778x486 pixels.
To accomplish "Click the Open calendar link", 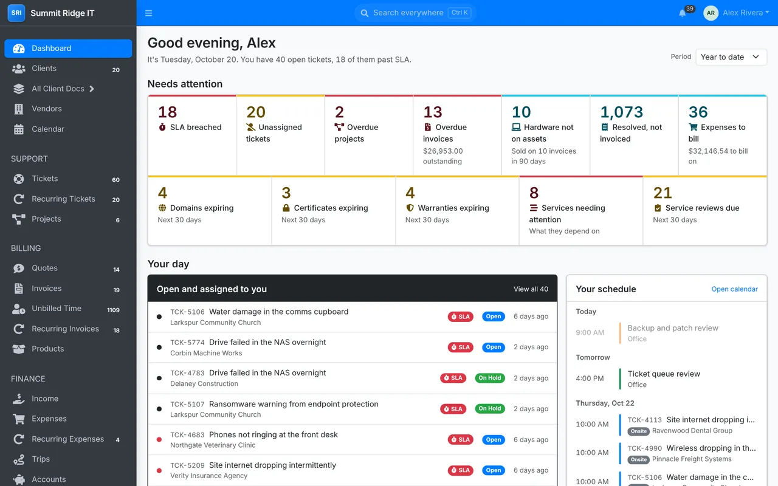I will click(x=734, y=289).
